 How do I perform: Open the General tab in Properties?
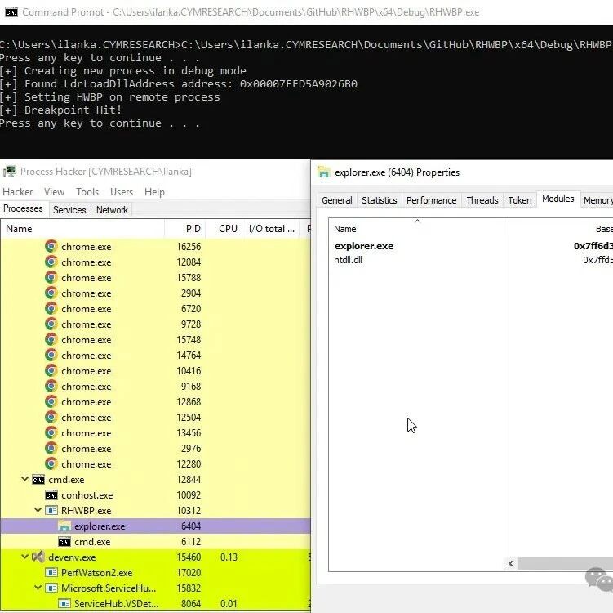point(337,200)
